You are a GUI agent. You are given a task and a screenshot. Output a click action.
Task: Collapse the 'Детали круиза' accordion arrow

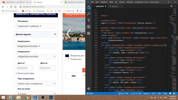(x=55, y=34)
